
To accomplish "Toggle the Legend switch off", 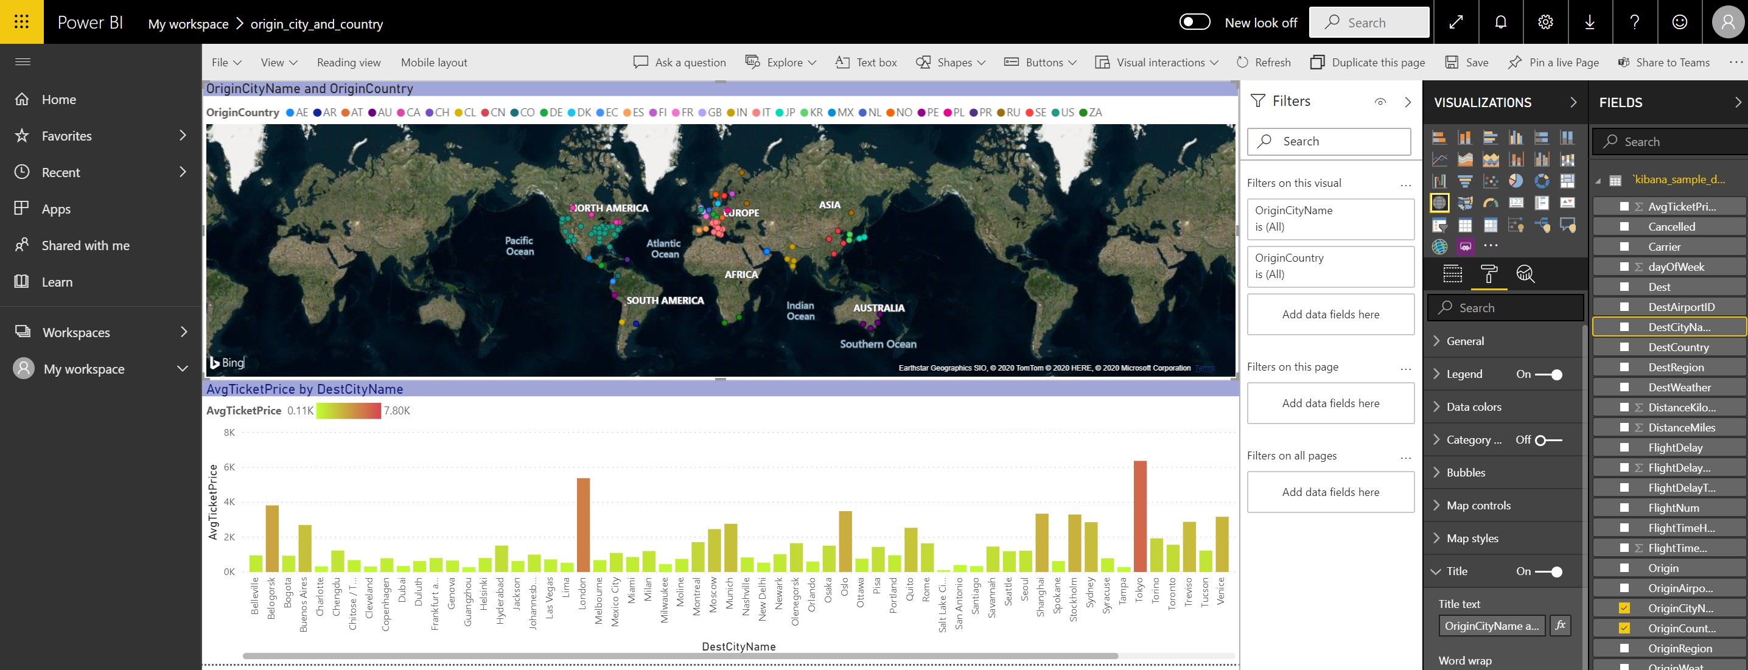I will (x=1548, y=374).
